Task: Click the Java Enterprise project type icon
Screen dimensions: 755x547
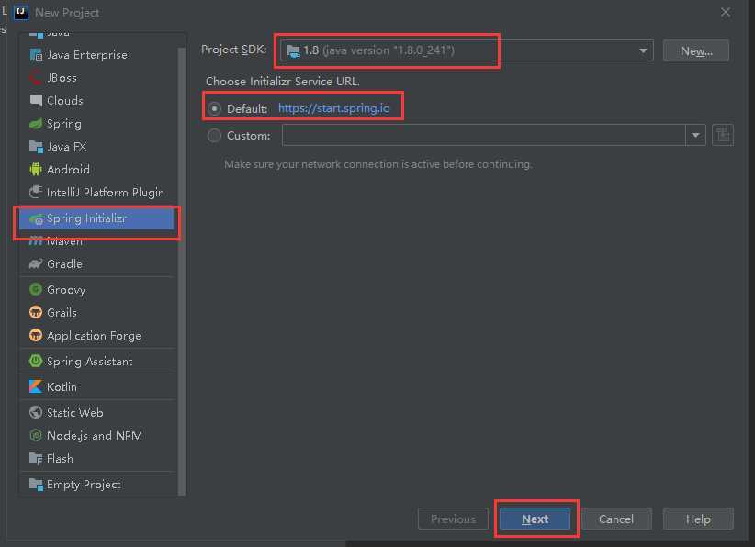Action: [x=36, y=55]
